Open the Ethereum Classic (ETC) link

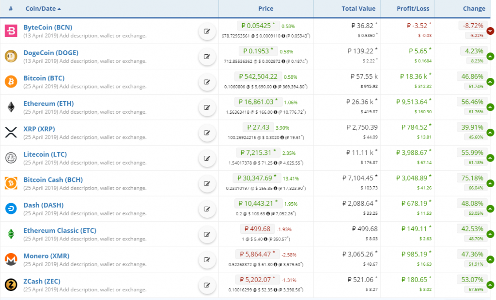coord(60,230)
